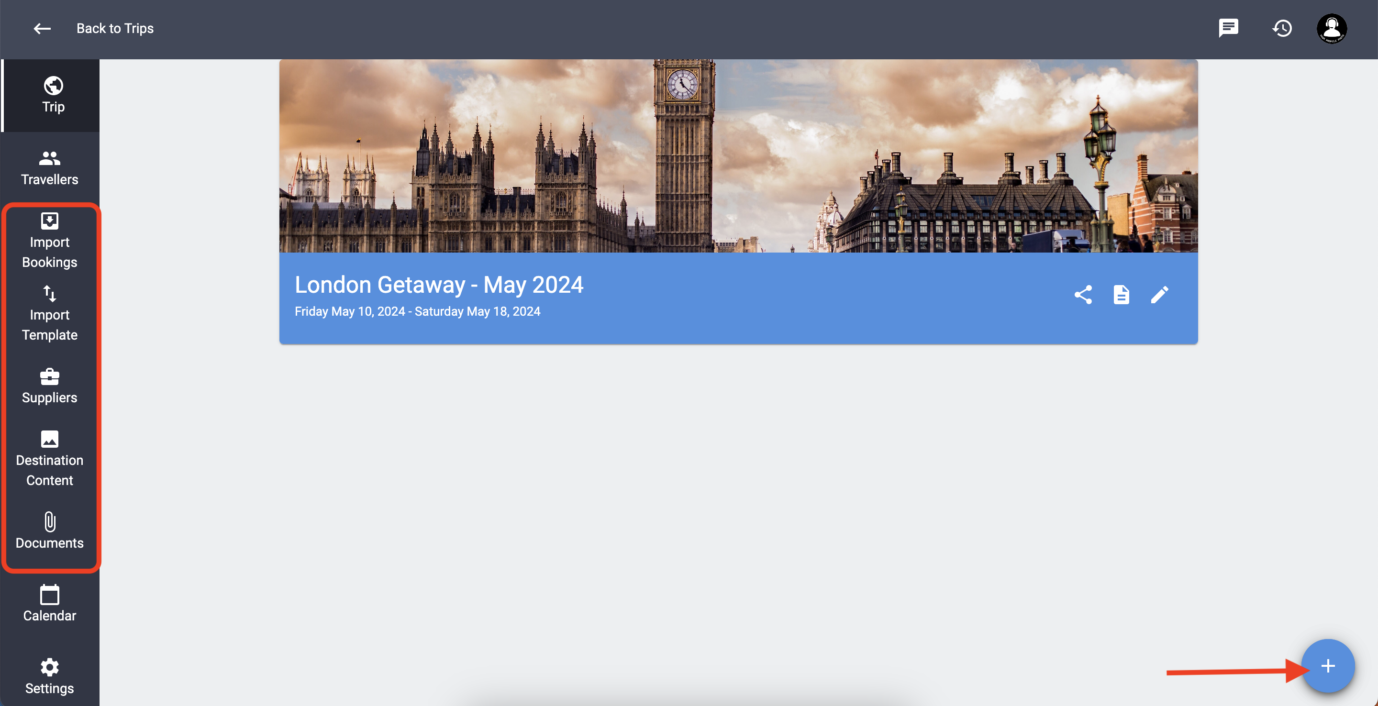Open the history clock icon
The image size is (1378, 706).
1282,28
